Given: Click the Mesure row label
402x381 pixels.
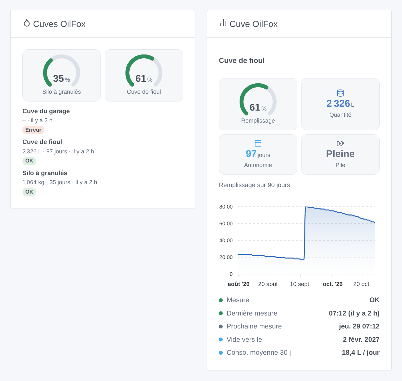Looking at the screenshot, I should 238,300.
